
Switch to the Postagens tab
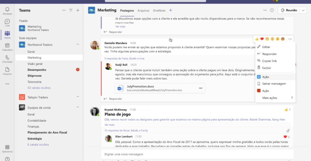pos(127,11)
